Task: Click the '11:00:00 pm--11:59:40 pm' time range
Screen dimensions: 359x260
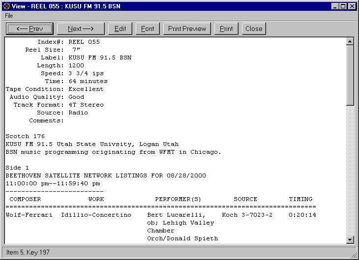Action: [53, 183]
